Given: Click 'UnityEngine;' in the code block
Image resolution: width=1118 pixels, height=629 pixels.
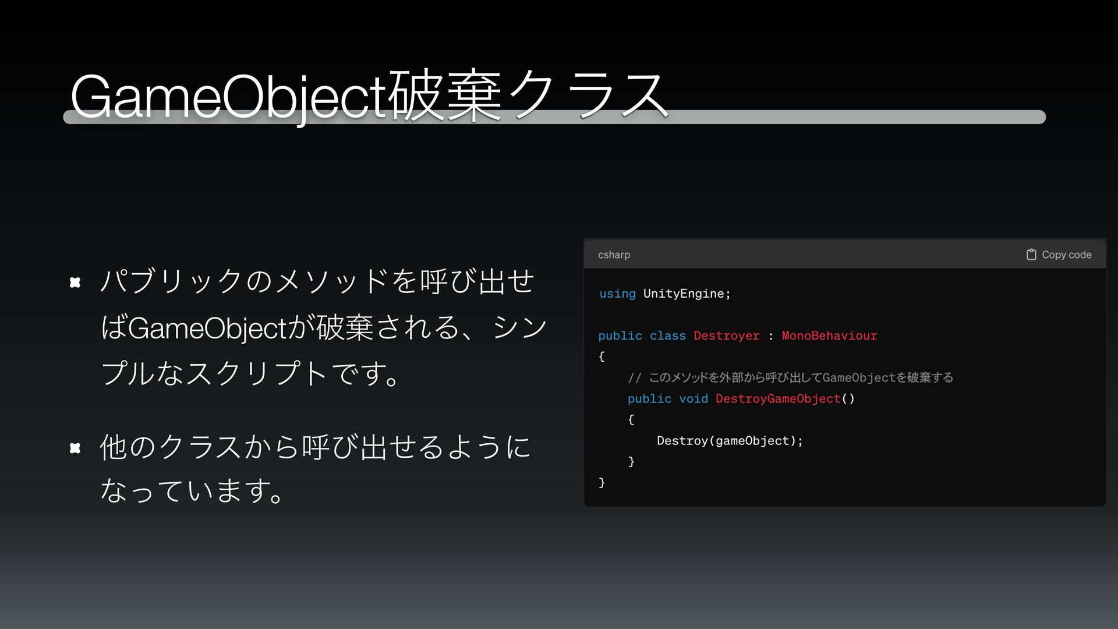Looking at the screenshot, I should point(687,294).
